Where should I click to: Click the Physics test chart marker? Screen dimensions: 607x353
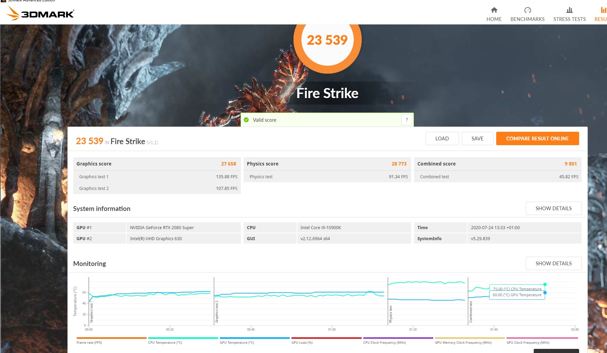391,314
